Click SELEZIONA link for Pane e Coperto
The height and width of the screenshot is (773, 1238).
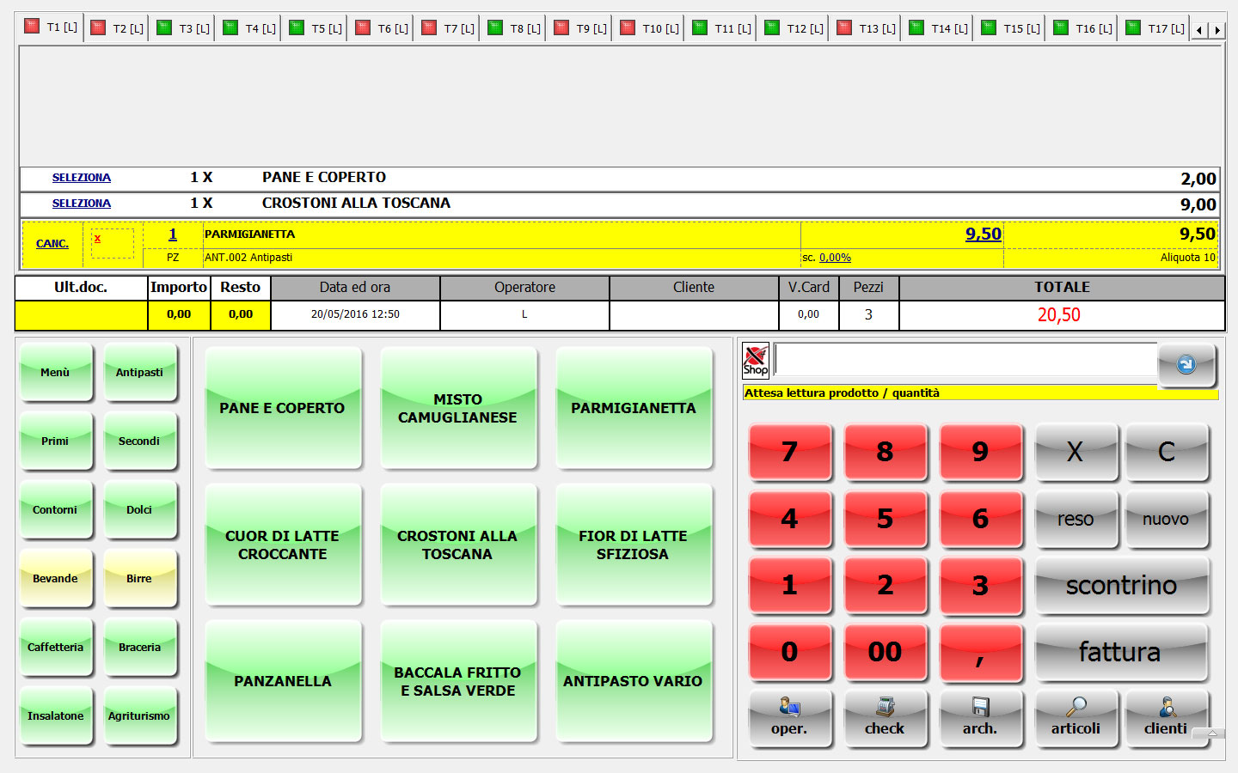pos(82,178)
